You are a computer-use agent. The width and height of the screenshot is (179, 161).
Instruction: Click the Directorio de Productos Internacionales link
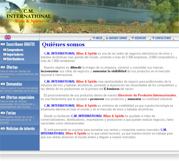click(147, 95)
